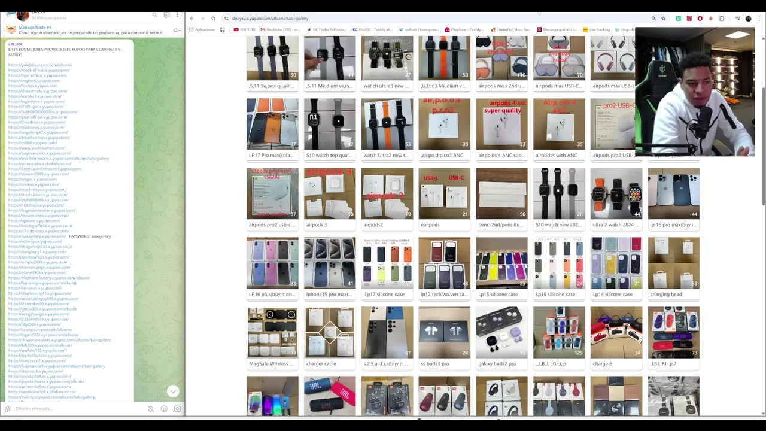Open the Aplicaciones apps shortcut
Screen dimensions: 766x431
(202, 29)
